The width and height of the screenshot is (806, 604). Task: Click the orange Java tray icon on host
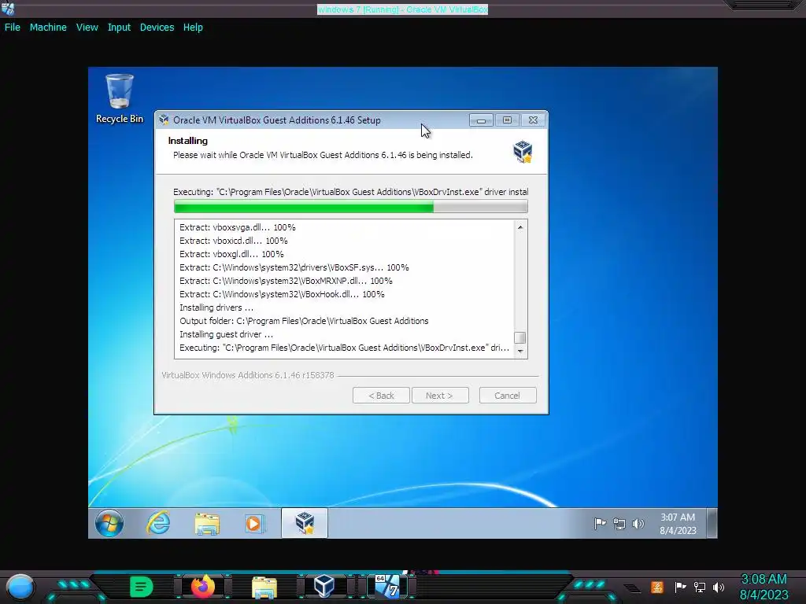click(x=657, y=587)
